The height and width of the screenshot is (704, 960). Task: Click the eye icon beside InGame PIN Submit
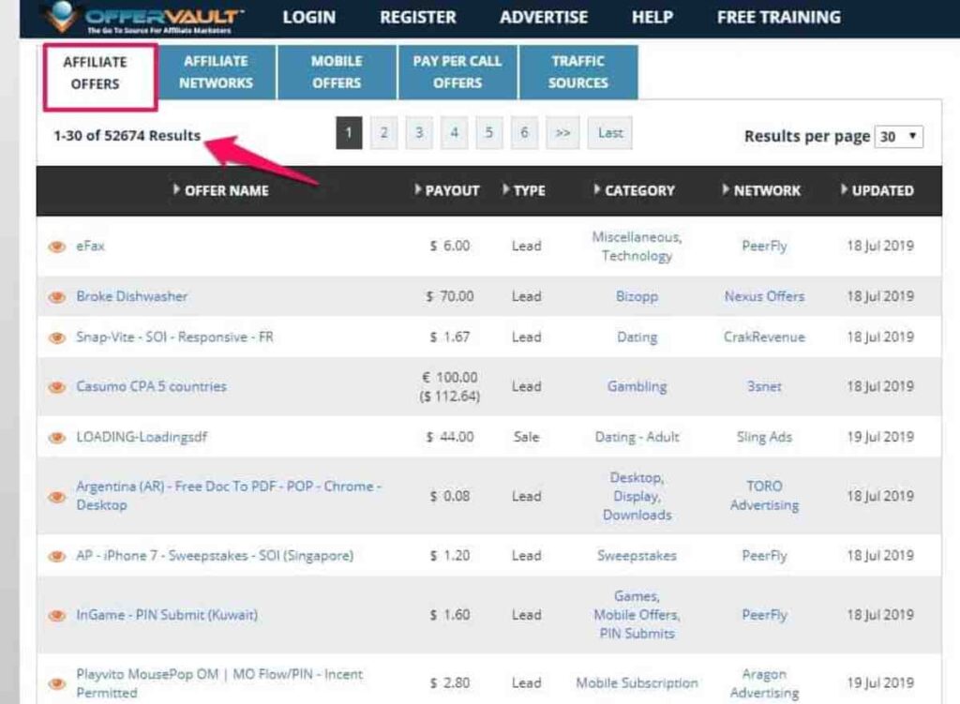(x=57, y=615)
